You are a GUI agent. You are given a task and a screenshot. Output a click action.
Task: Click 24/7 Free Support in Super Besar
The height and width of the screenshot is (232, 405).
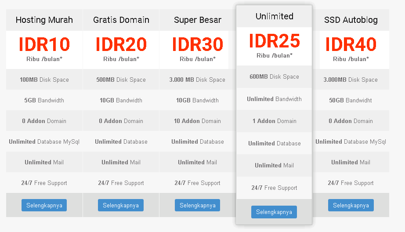197,183
